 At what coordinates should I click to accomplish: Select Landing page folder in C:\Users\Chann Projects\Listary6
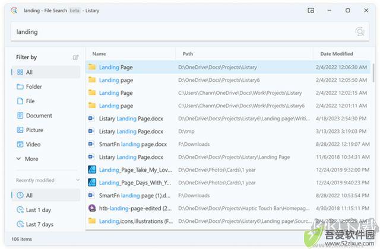(228, 106)
